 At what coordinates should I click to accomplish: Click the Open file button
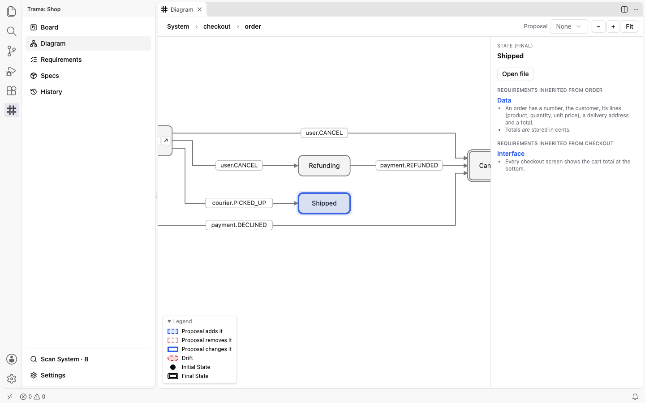point(515,74)
